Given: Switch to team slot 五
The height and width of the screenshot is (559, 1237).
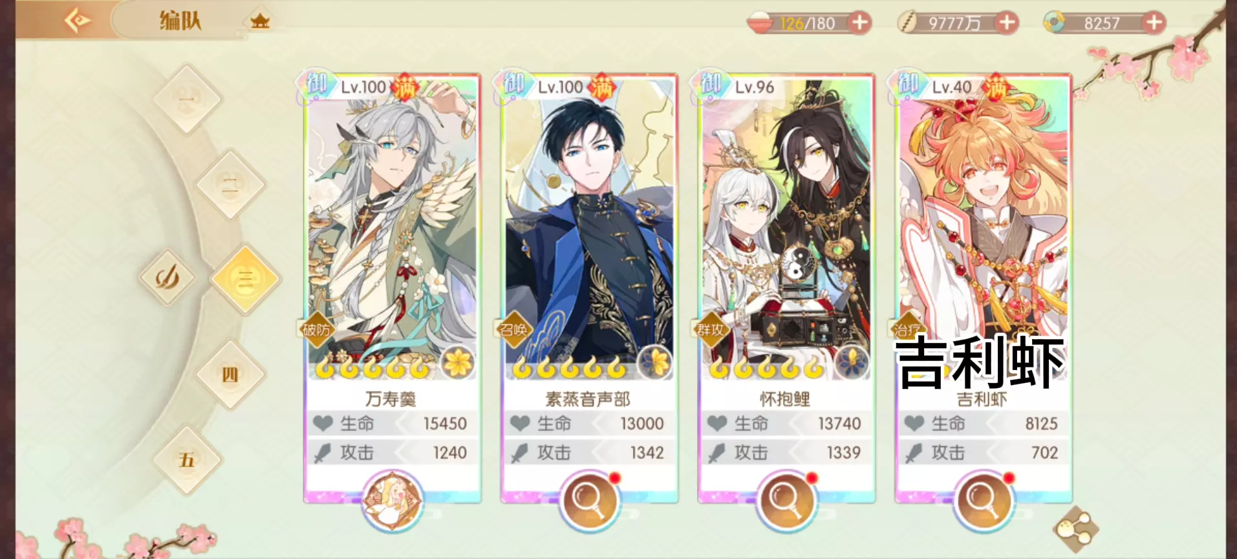Looking at the screenshot, I should tap(188, 460).
